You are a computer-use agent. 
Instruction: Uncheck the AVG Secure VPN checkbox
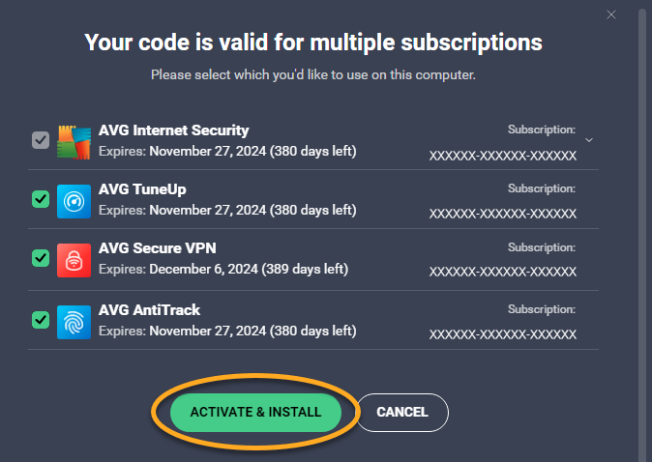tap(40, 259)
